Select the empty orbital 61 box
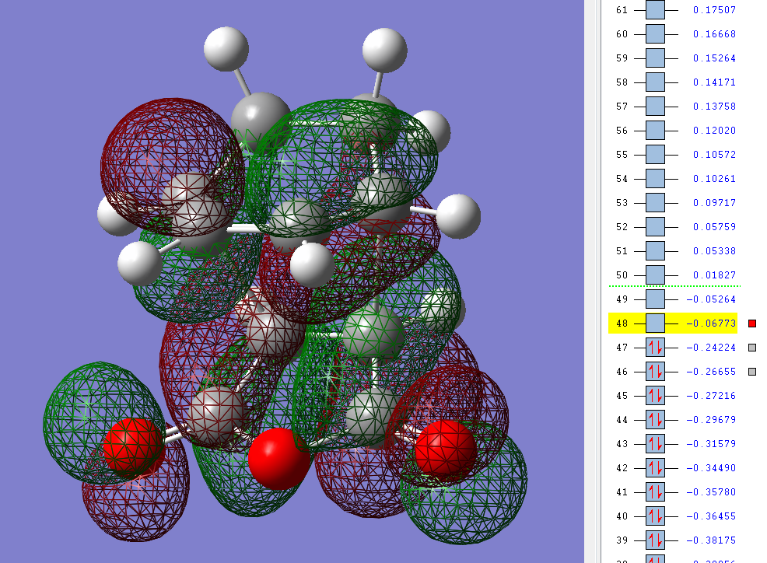Image resolution: width=767 pixels, height=563 pixels. [x=655, y=10]
